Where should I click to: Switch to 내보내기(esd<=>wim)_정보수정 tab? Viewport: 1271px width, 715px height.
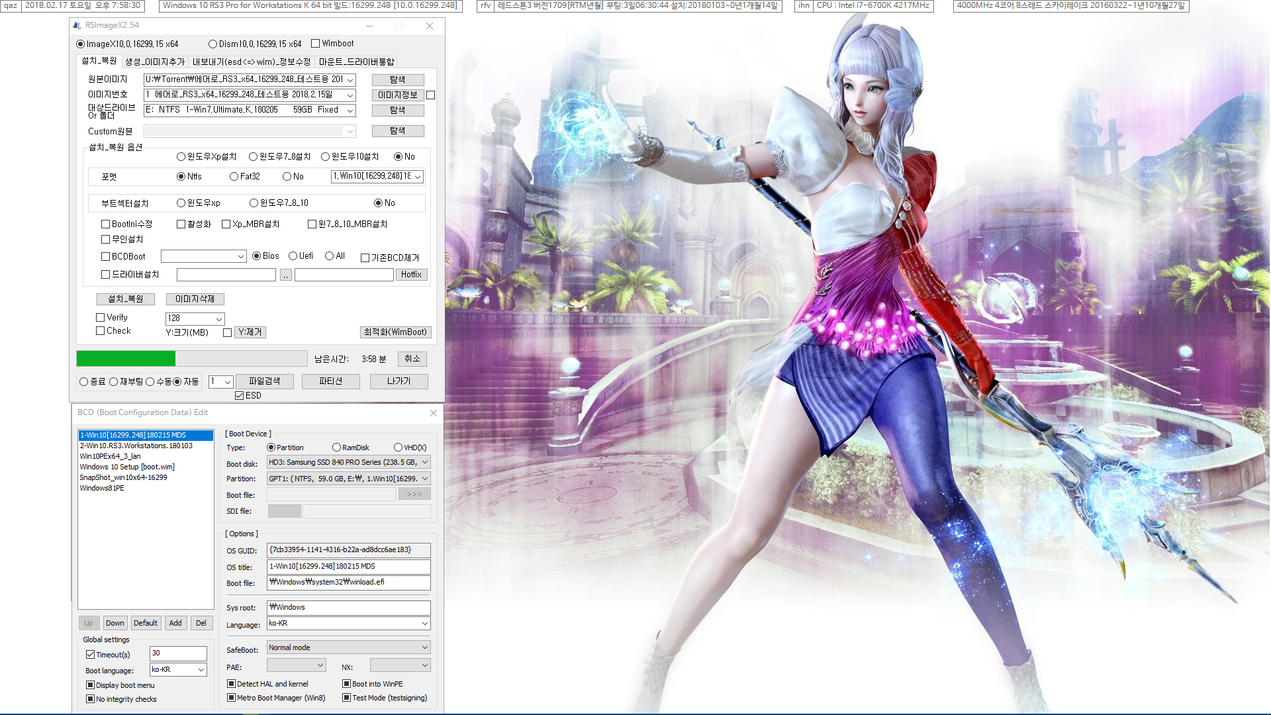pos(252,62)
